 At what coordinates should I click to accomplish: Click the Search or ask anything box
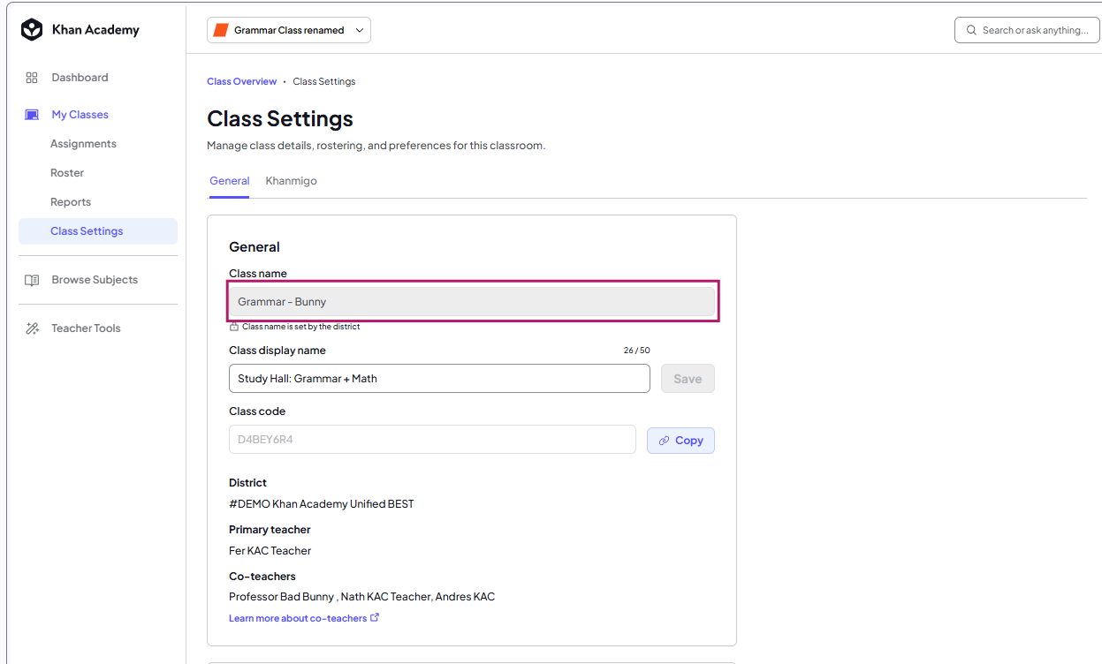(x=1027, y=30)
